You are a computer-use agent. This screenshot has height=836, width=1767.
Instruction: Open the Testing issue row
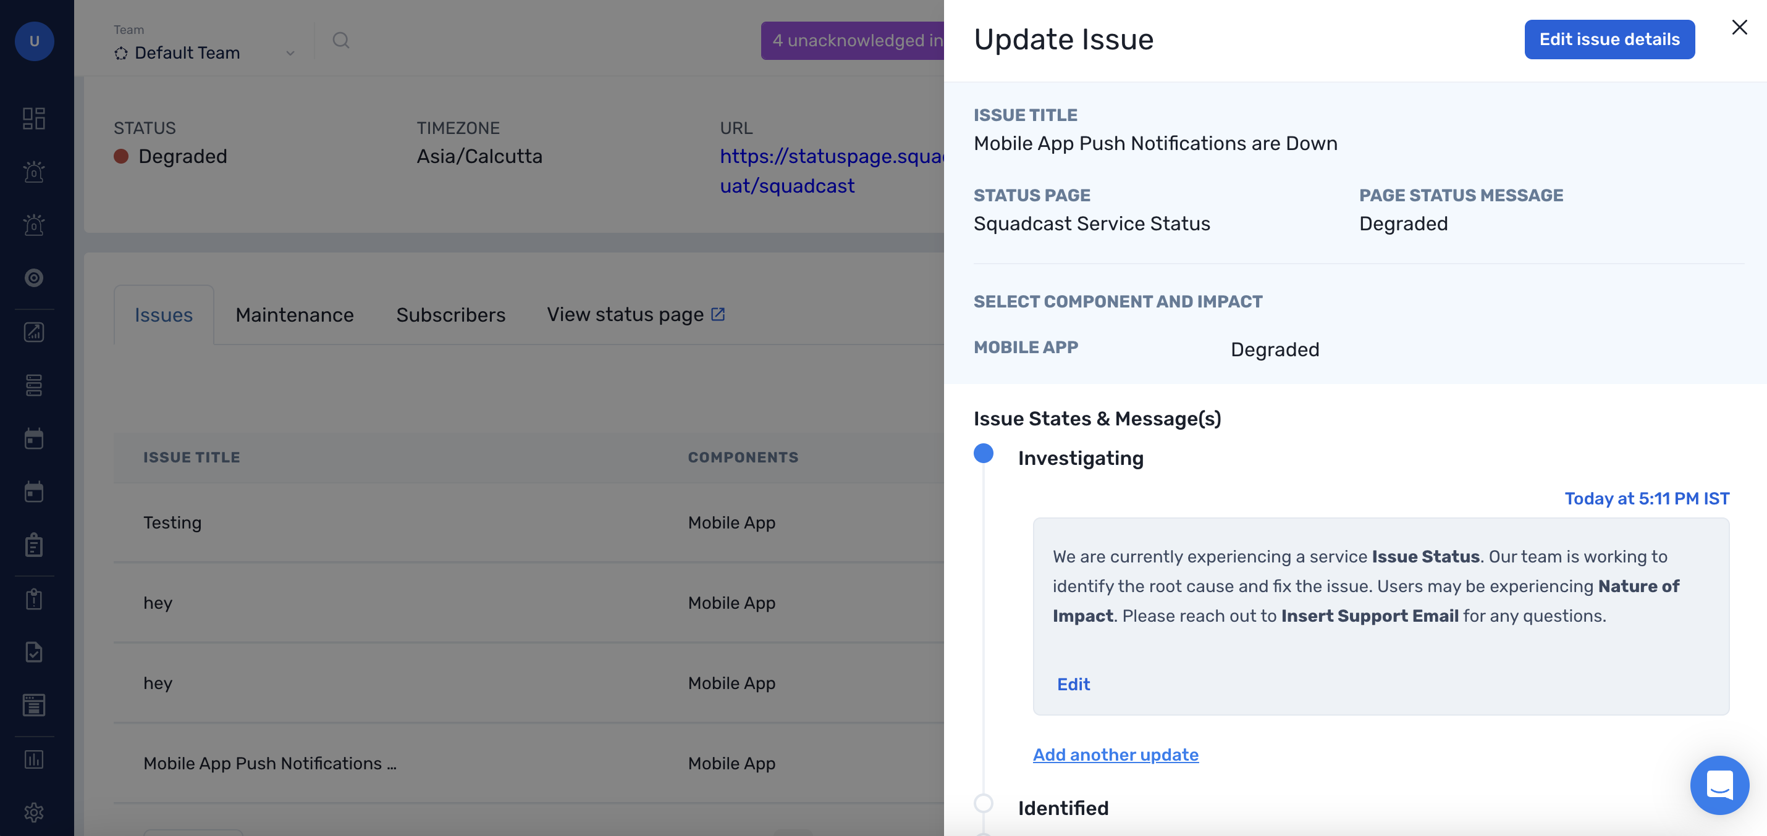click(172, 522)
